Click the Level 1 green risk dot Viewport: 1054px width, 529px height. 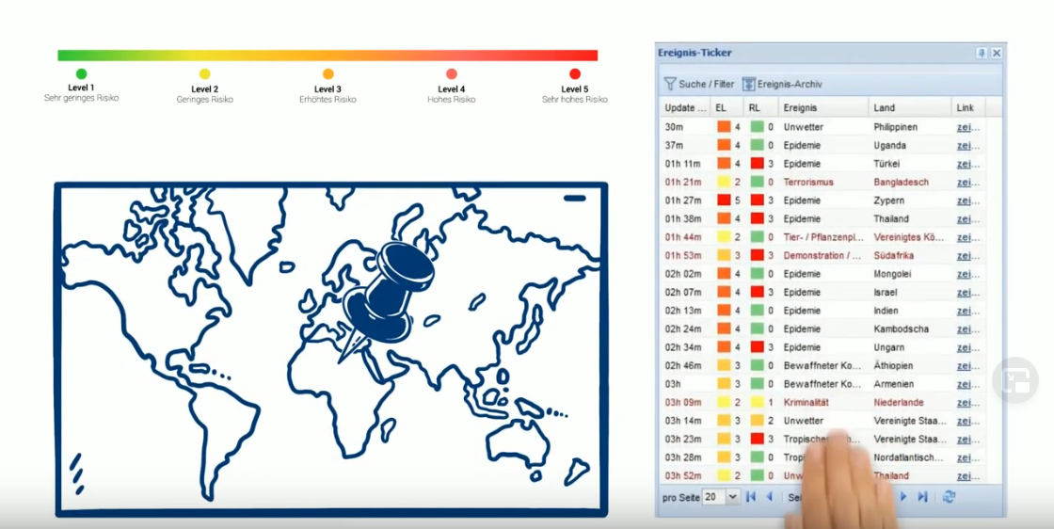click(x=81, y=74)
